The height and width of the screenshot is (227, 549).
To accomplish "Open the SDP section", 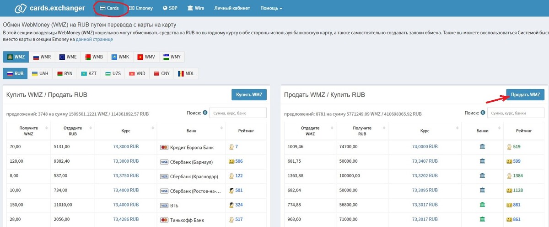I will click(170, 8).
